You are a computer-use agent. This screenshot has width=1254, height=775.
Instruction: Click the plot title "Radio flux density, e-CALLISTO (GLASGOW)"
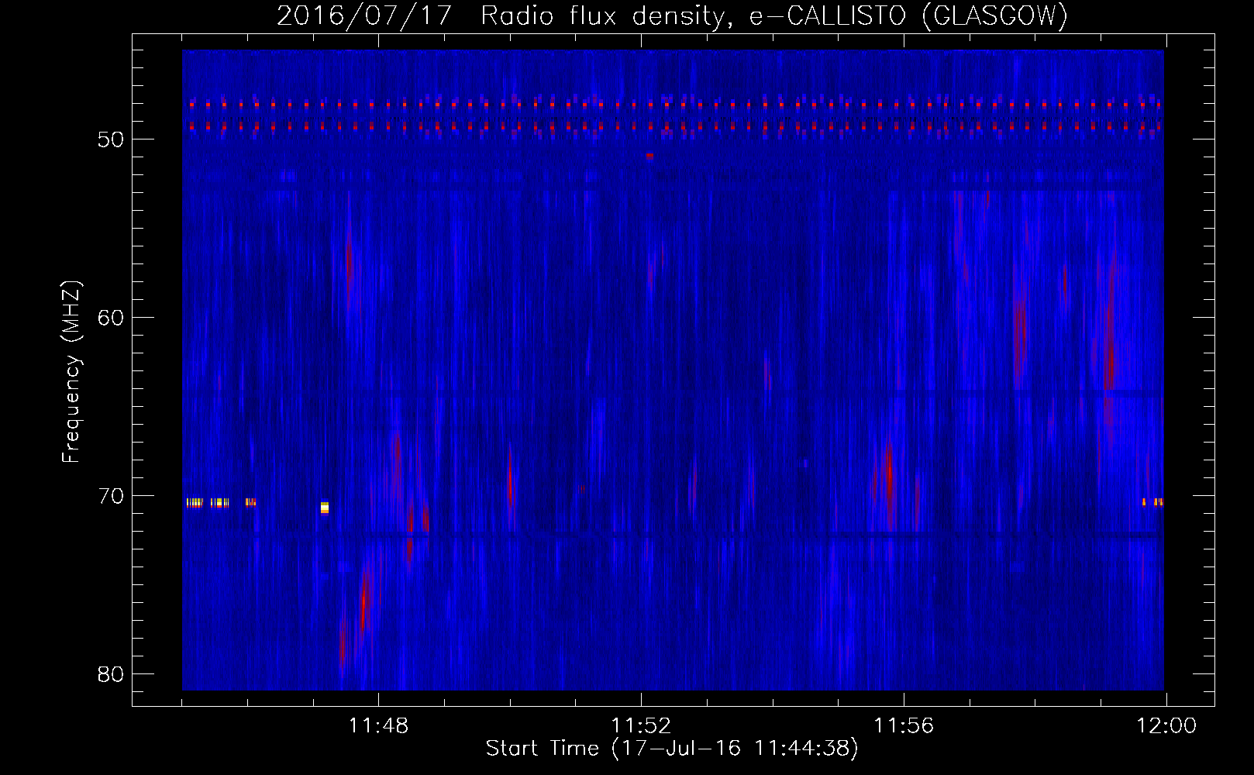coord(774,16)
